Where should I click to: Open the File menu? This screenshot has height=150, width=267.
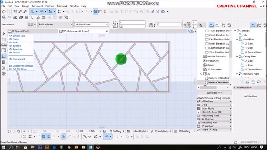pyautogui.click(x=3, y=6)
